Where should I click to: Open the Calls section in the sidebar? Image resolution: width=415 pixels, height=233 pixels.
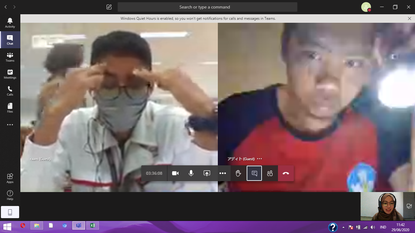(10, 91)
